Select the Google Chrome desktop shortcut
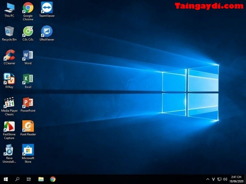 click(28, 11)
